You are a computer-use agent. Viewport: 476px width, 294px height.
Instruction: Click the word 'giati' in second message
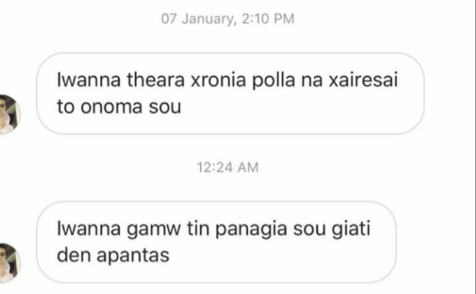[351, 229]
